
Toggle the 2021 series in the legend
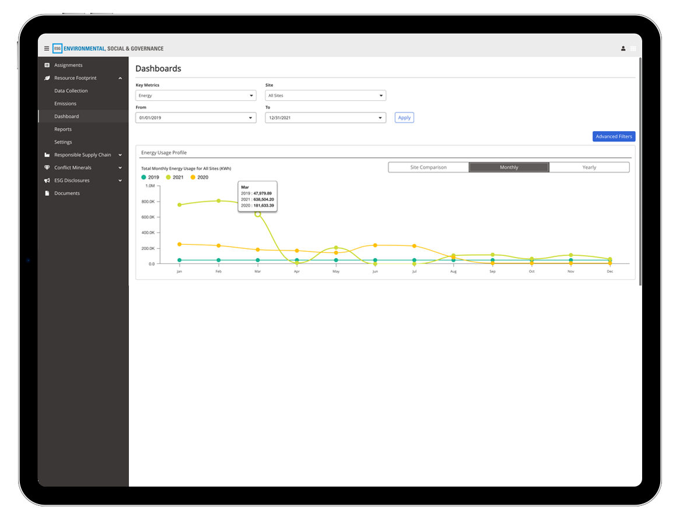tap(173, 177)
